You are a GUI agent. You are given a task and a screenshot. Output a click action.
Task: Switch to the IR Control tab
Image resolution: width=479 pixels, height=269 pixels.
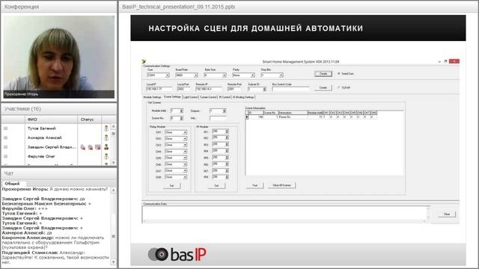tap(225, 97)
